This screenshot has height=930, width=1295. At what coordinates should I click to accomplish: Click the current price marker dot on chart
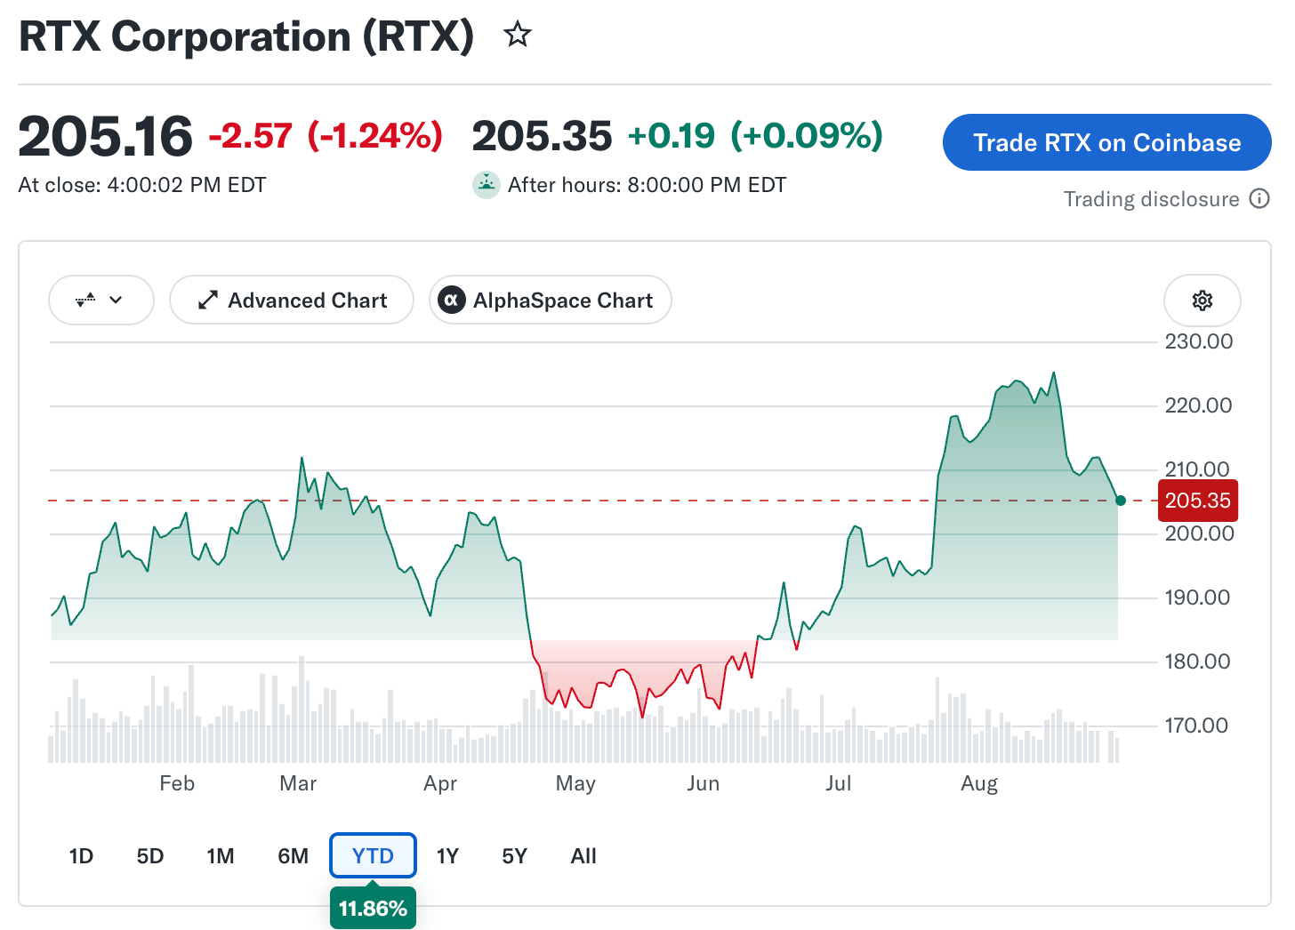[1121, 501]
